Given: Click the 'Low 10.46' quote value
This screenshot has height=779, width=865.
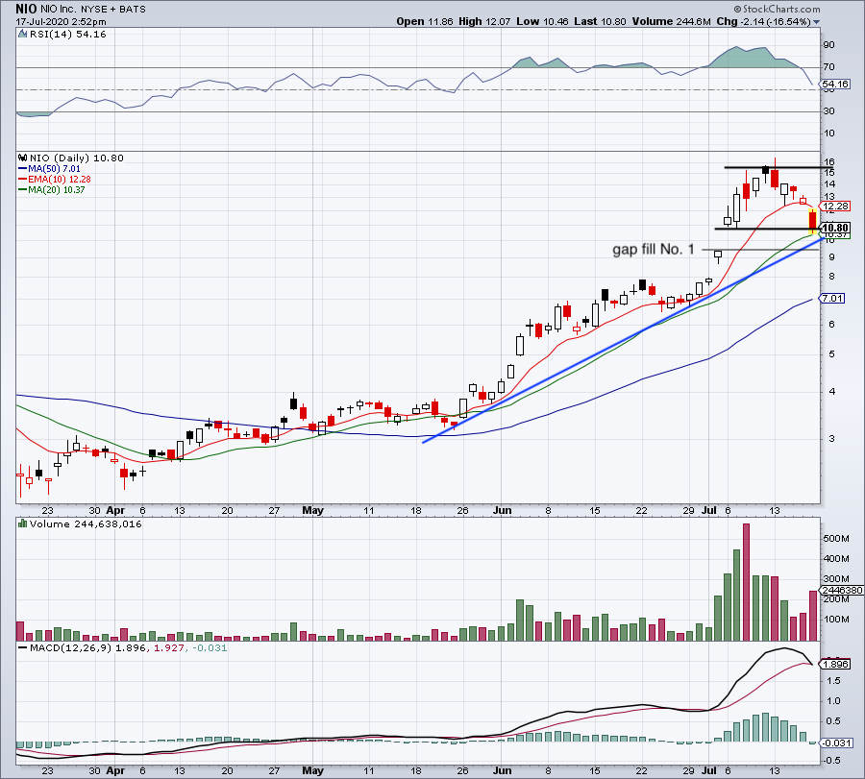Looking at the screenshot, I should [542, 21].
